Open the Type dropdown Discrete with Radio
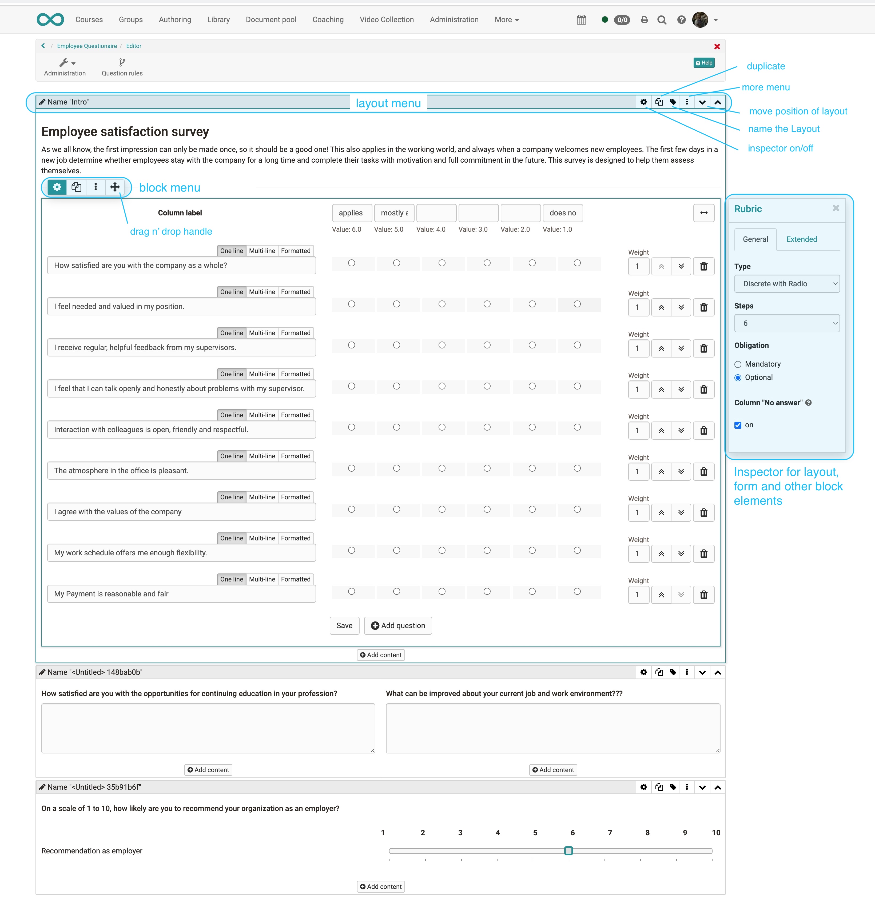875x899 pixels. (x=787, y=284)
